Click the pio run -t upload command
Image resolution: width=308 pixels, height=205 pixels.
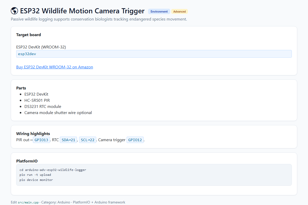point(35,175)
